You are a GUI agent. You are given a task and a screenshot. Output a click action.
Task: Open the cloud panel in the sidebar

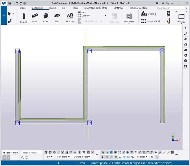click(x=186, y=50)
